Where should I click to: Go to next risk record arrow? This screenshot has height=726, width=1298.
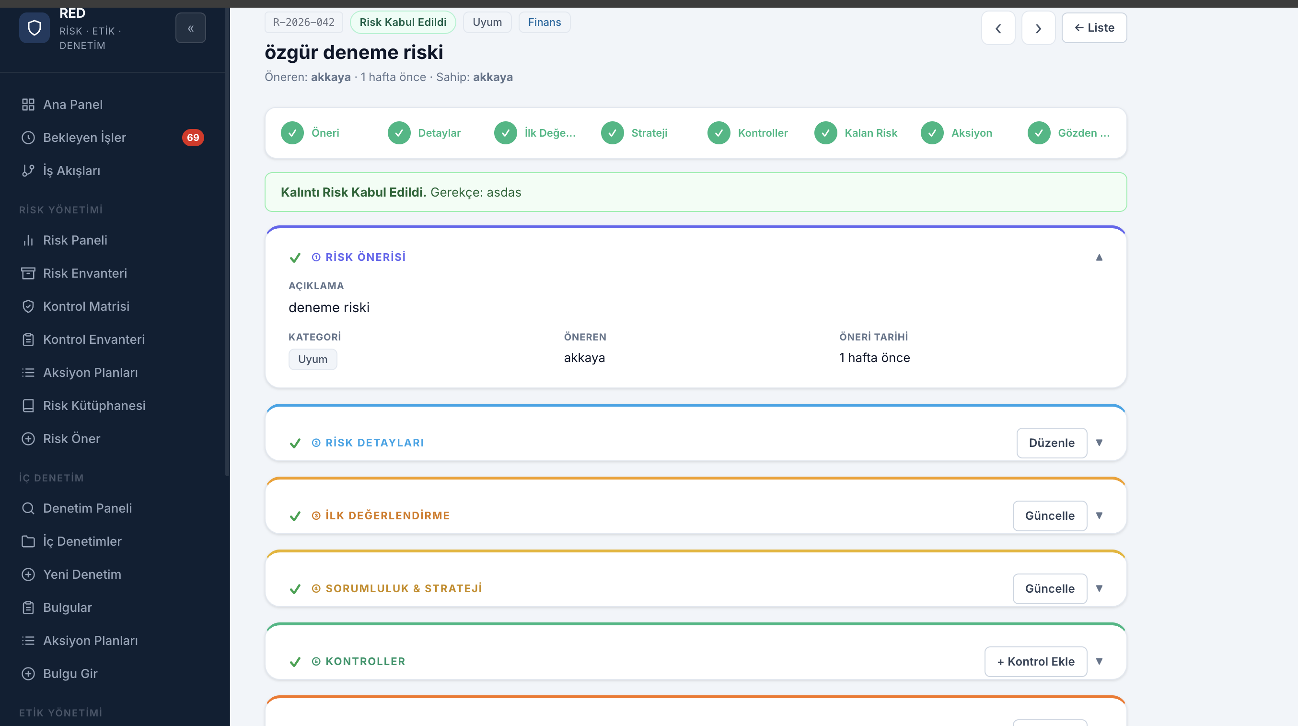pos(1038,28)
